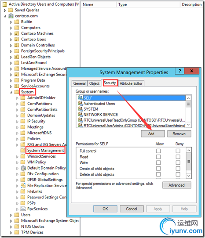Viewport: 205px width, 238px height.
Task: Click the contoso.com domain icon
Action: [11, 16]
